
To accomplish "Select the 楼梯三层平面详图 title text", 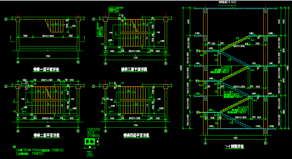I will click(x=134, y=70).
